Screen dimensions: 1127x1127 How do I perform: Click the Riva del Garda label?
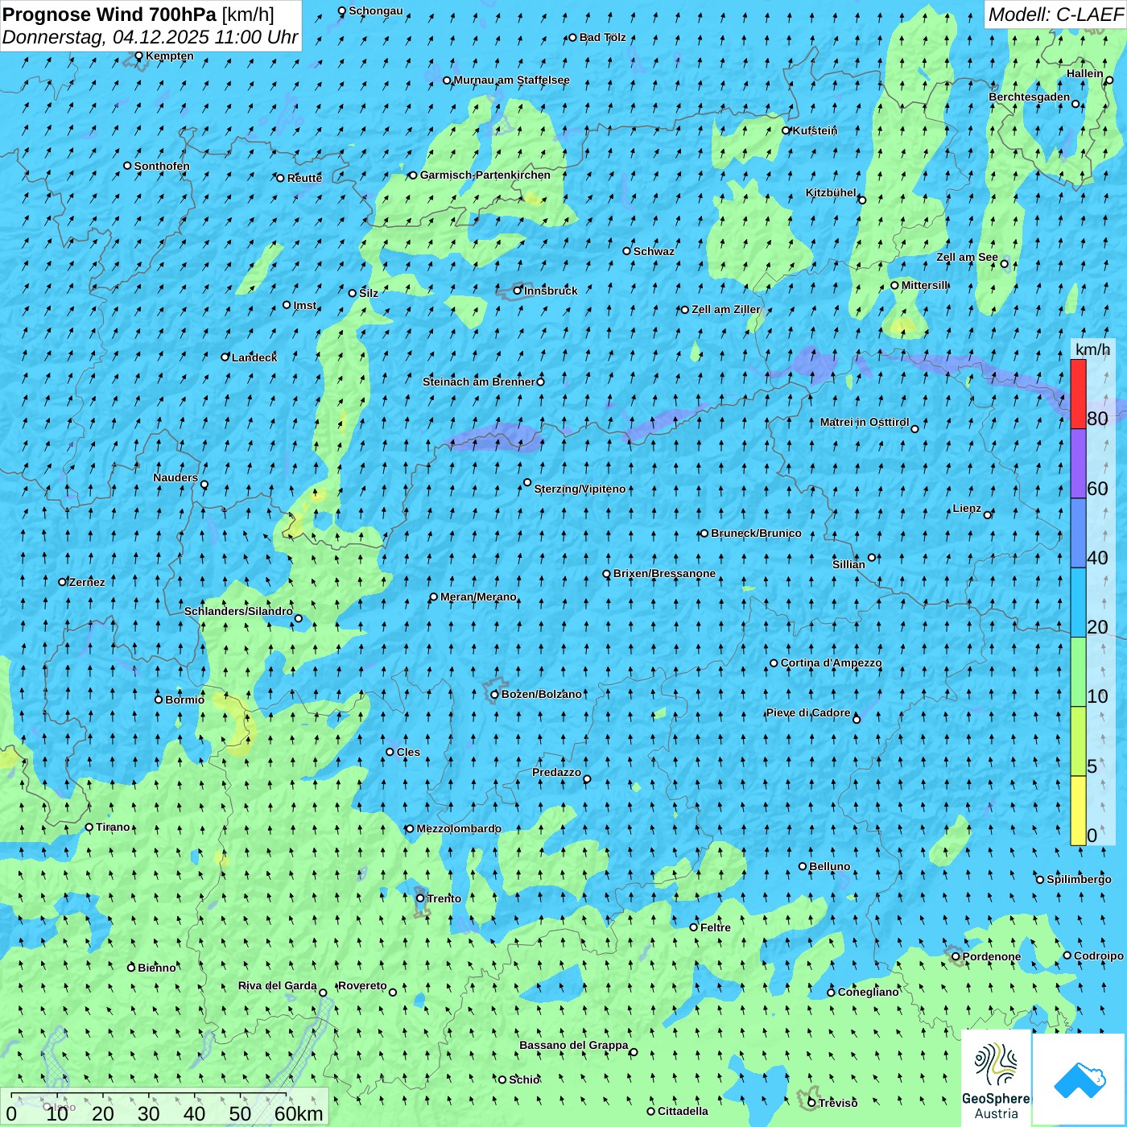(x=278, y=985)
